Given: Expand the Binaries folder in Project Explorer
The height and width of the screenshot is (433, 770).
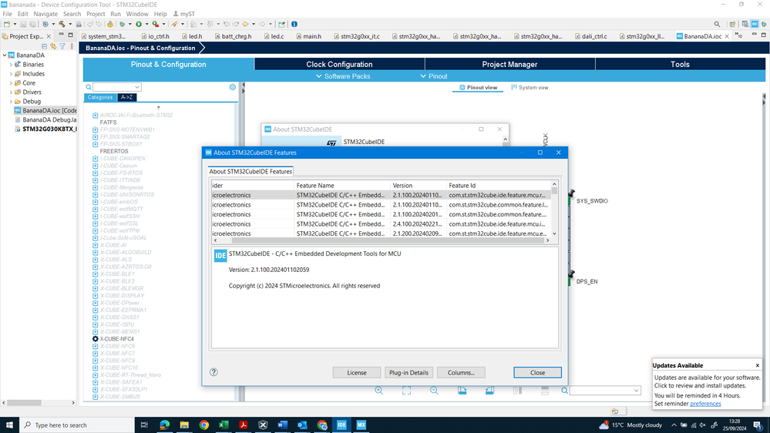Looking at the screenshot, I should (x=11, y=65).
